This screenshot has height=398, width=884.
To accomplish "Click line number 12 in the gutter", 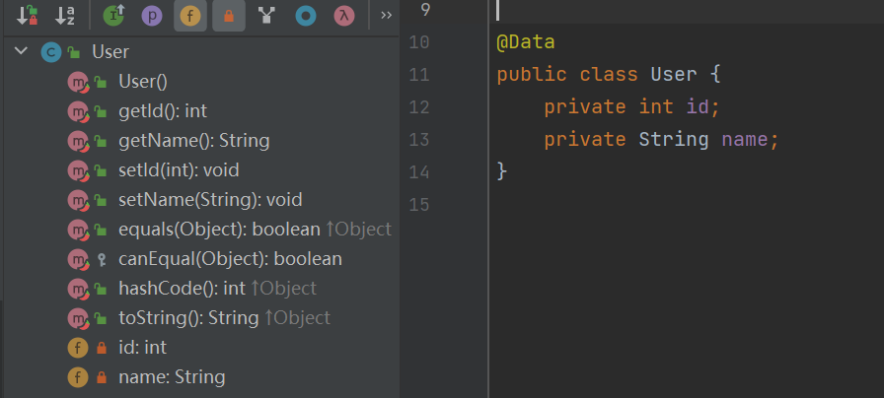I will (418, 107).
